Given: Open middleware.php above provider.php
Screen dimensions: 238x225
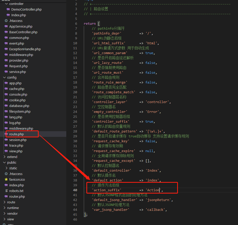Looking at the screenshot, I should coord(21,55).
